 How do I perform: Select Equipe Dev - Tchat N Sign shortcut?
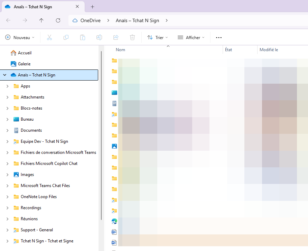44,141
